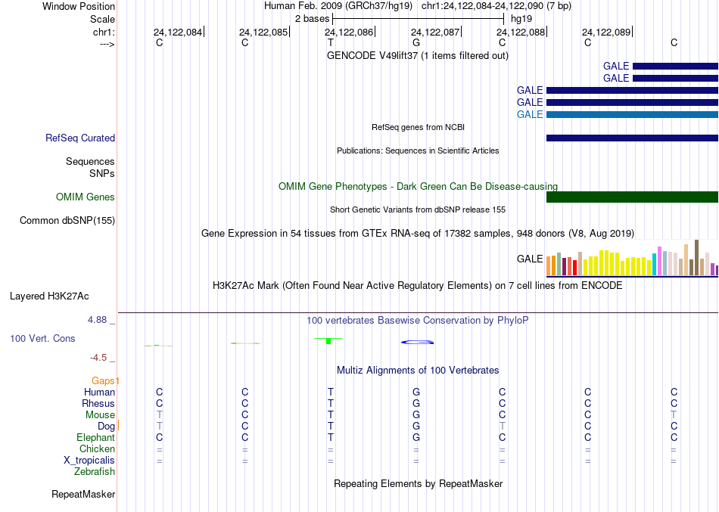
Task: Select the Zebrafish species row label
Action: coord(95,471)
